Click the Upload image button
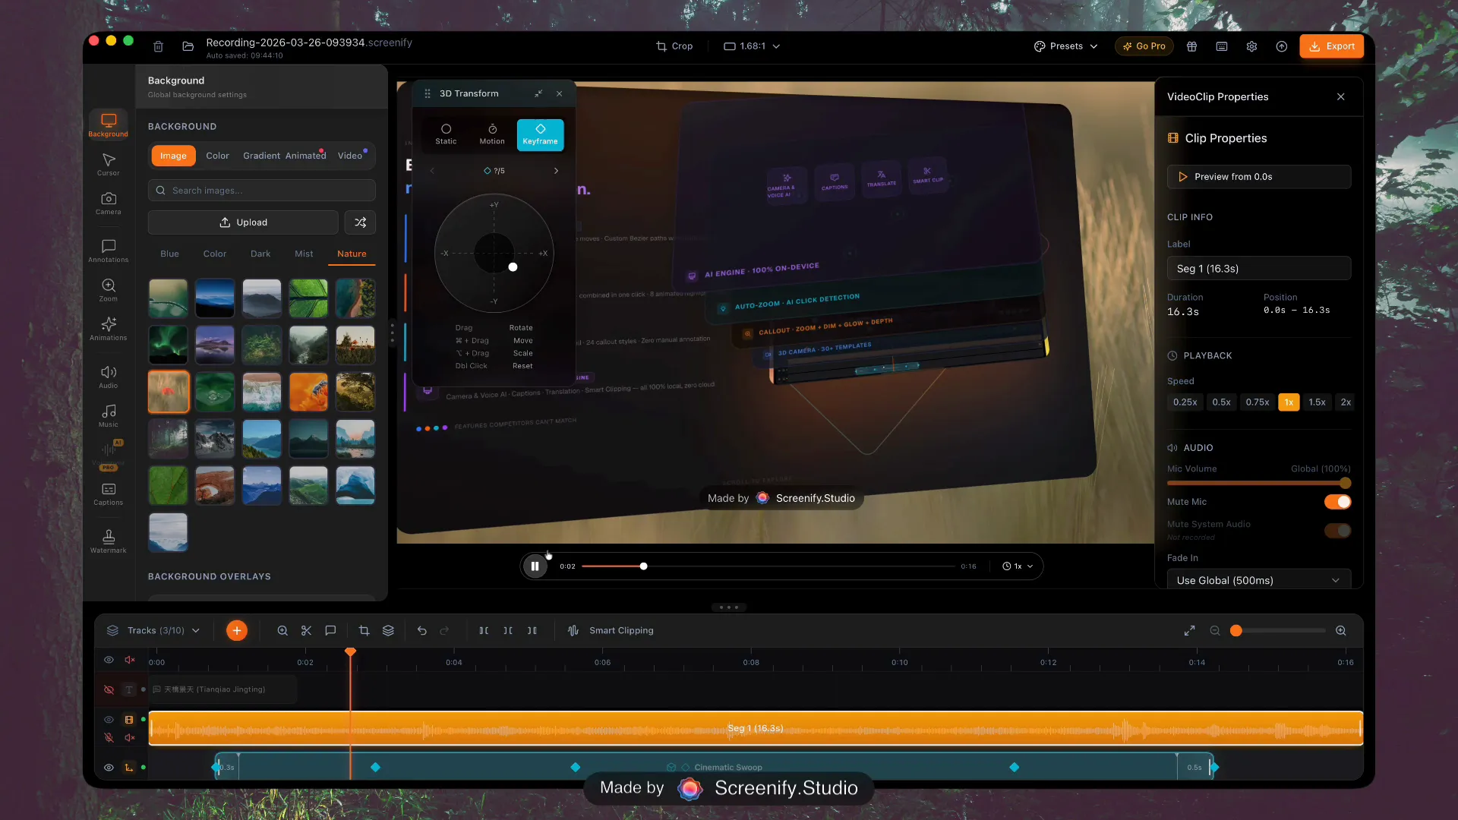Viewport: 1458px width, 820px height. pos(243,222)
